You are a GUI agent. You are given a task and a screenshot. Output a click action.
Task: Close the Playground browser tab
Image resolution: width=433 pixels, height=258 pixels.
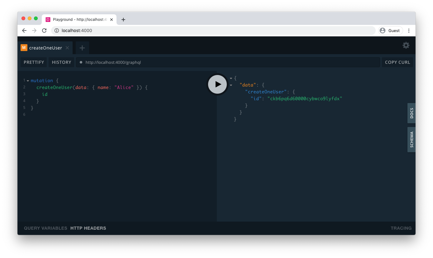[112, 20]
